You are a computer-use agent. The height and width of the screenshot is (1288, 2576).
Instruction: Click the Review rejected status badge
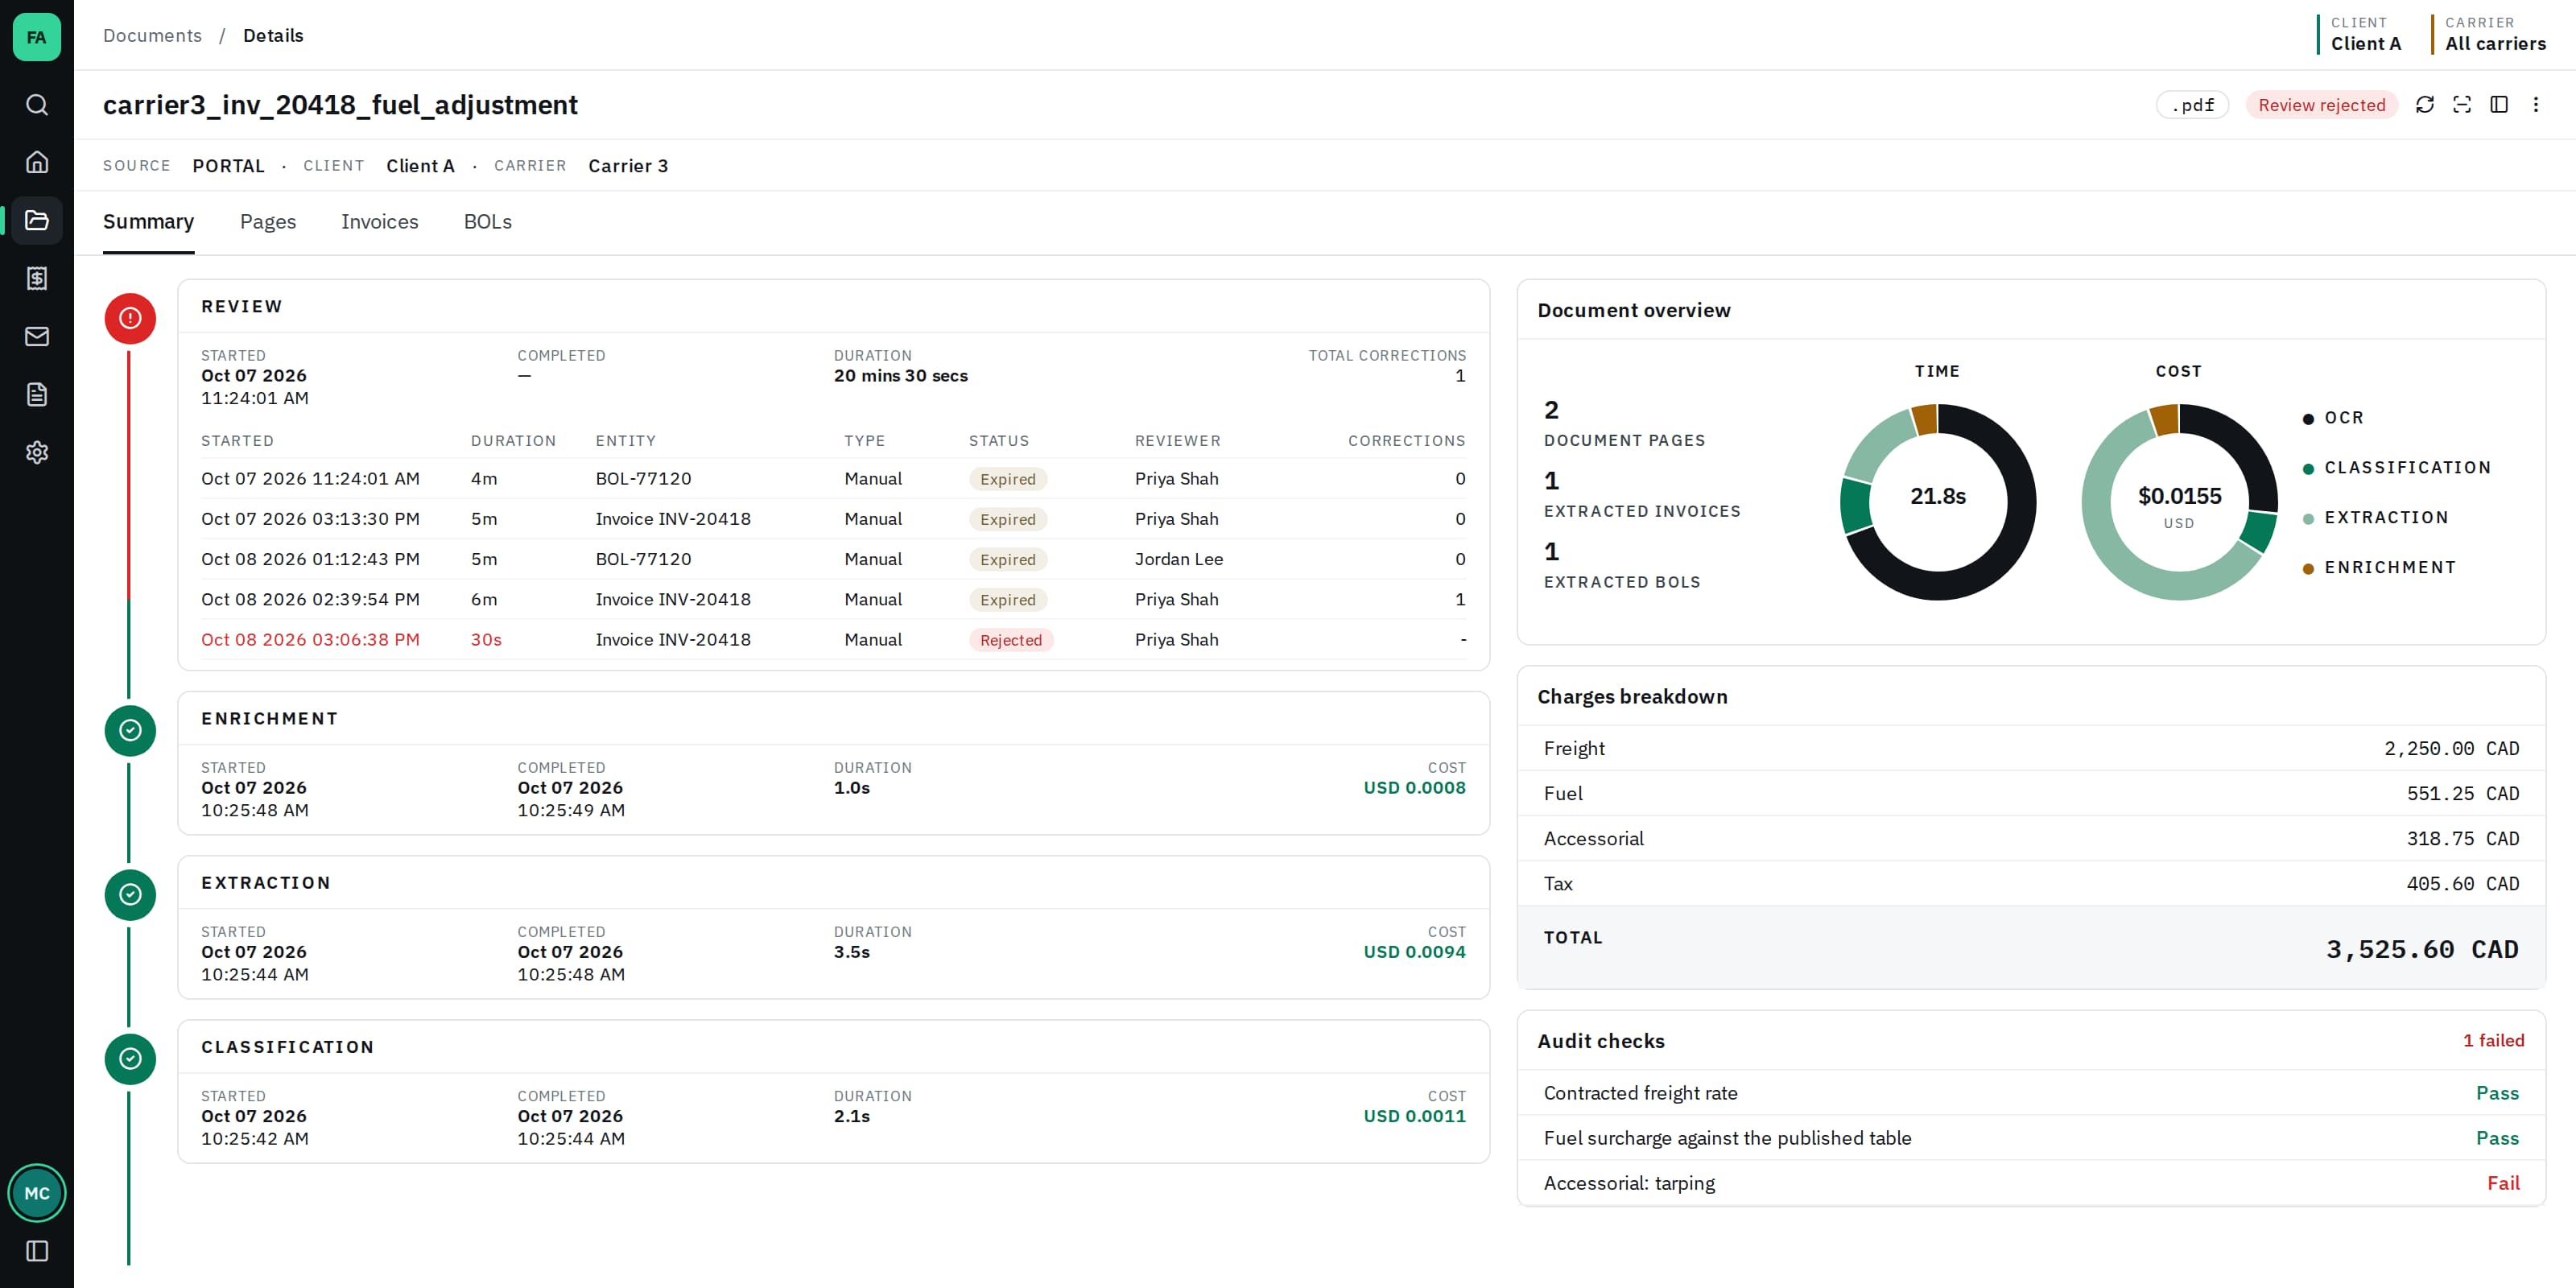click(x=2321, y=104)
